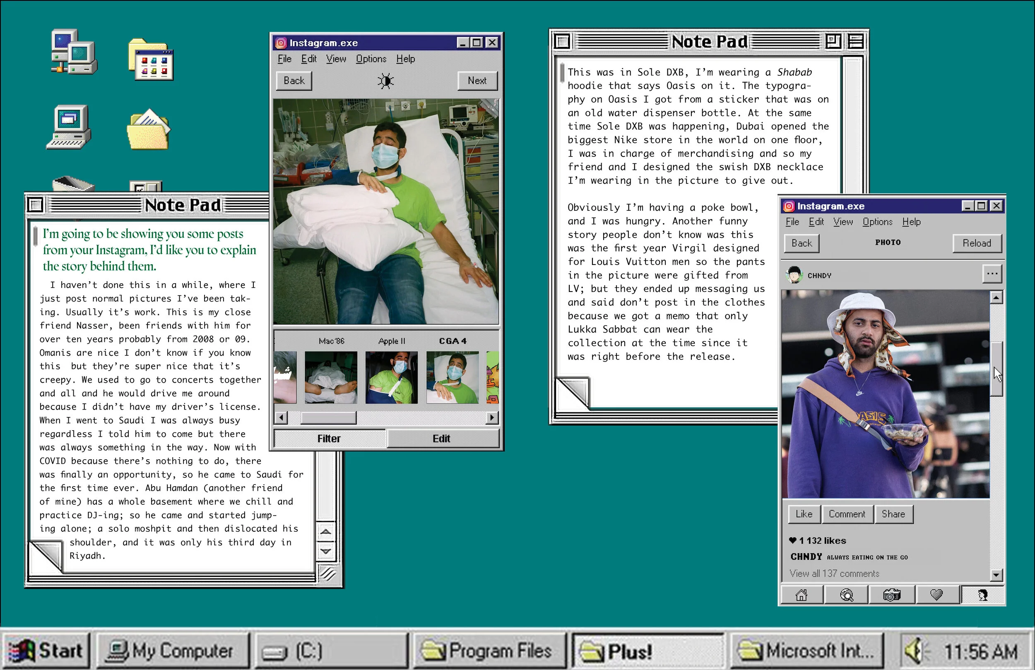Viewport: 1035px width, 670px height.
Task: Switch to the Filter tab
Action: click(x=329, y=439)
